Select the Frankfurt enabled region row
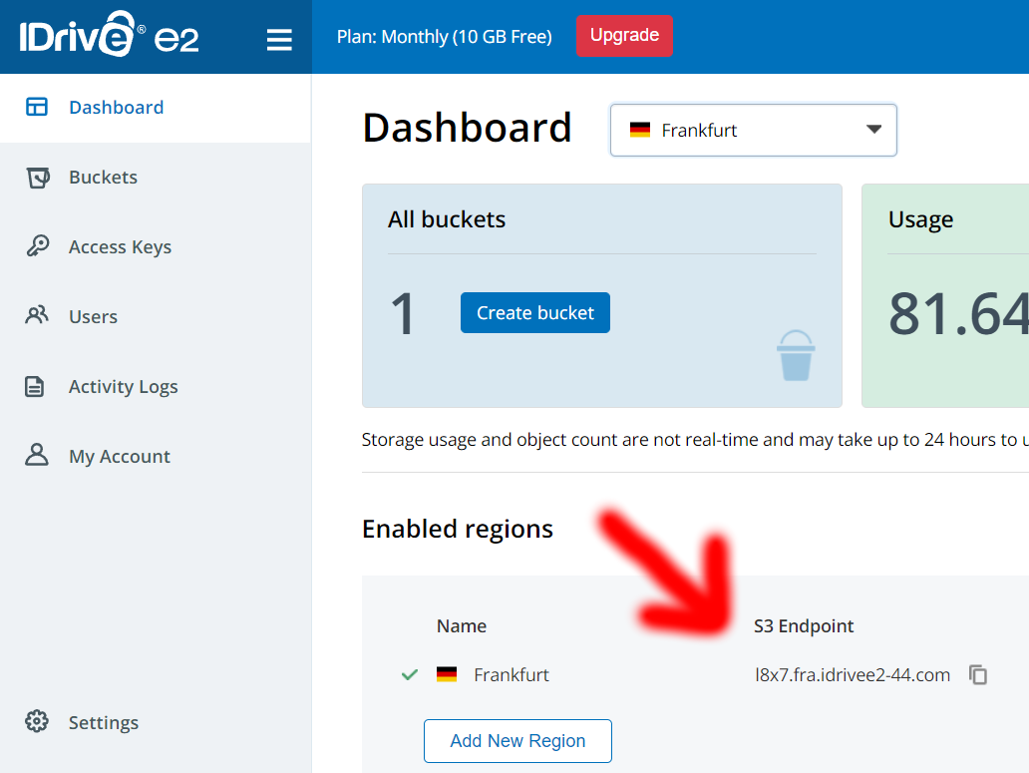The width and height of the screenshot is (1029, 773). point(511,675)
